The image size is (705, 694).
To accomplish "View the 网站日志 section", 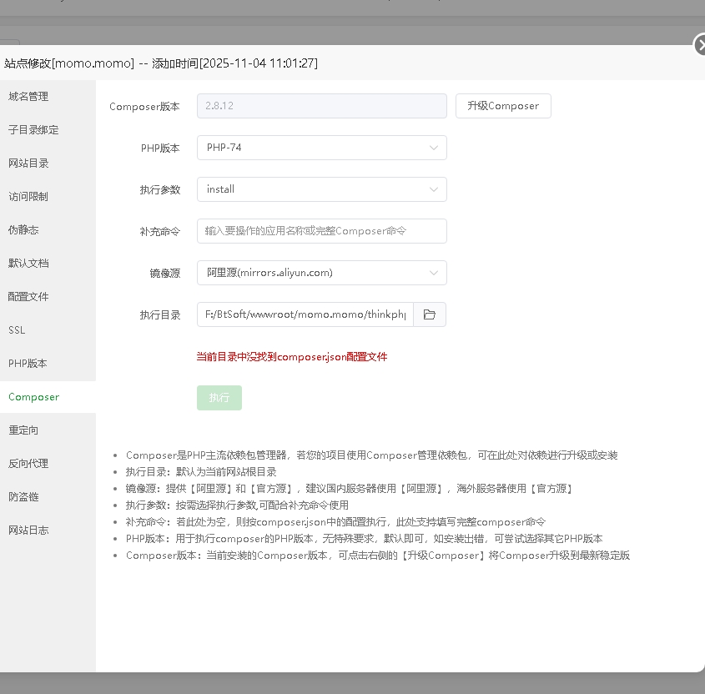I will tap(28, 530).
